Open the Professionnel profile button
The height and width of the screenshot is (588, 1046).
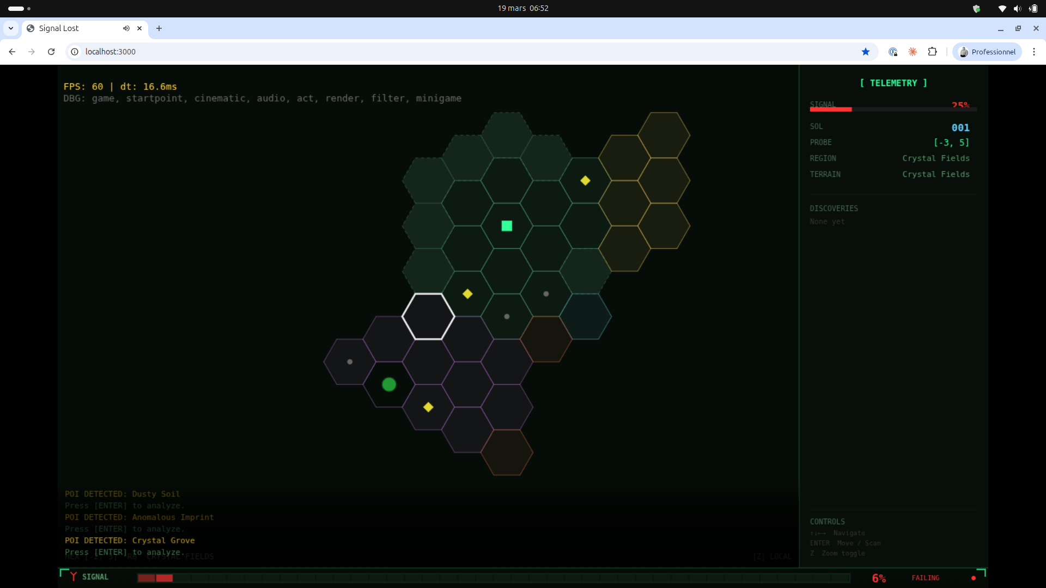point(987,52)
